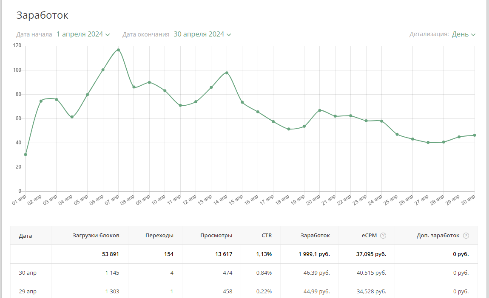Viewport: 489px width, 298px height.
Task: Click the help icon next to eCPM
Action: pos(383,236)
